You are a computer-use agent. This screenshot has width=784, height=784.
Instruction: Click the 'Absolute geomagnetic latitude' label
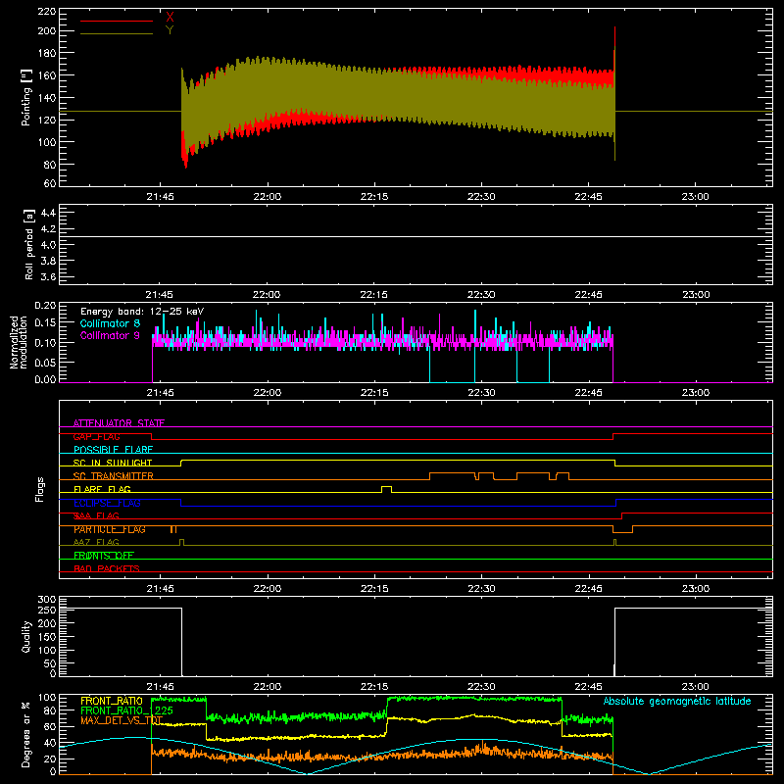(x=677, y=702)
